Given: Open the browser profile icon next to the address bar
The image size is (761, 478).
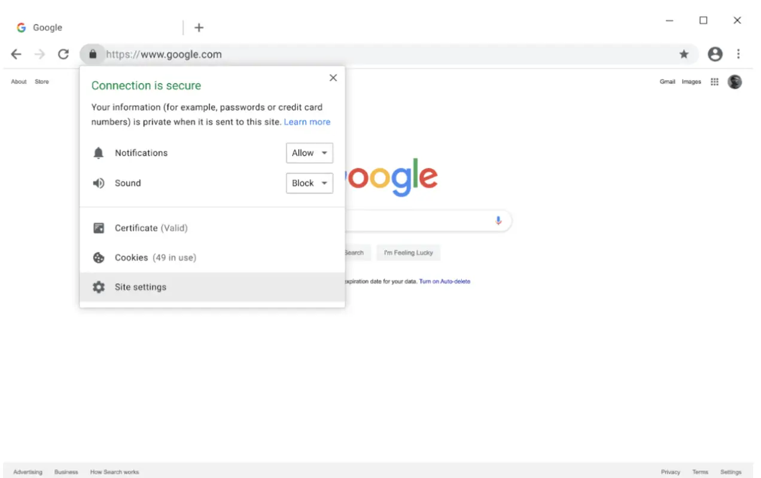Looking at the screenshot, I should pyautogui.click(x=715, y=54).
